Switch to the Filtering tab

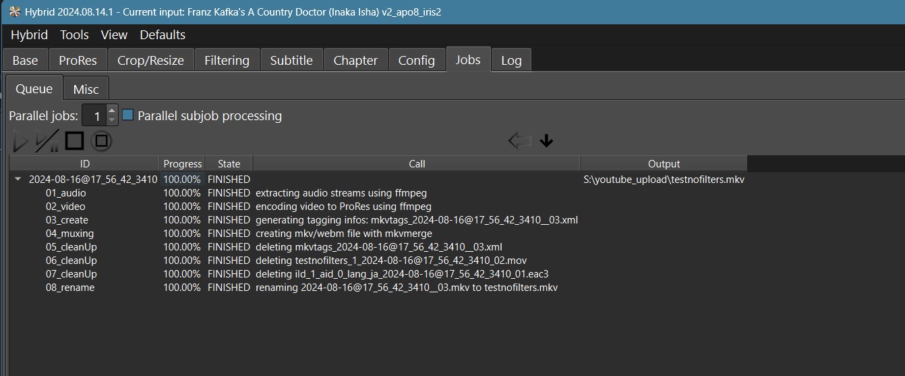(227, 60)
